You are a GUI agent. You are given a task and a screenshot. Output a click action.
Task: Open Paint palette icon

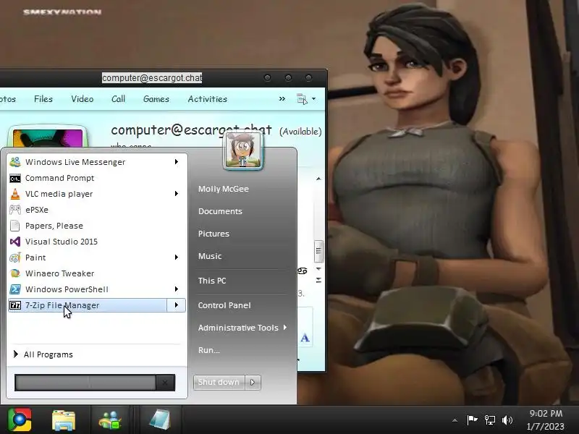[x=15, y=258]
